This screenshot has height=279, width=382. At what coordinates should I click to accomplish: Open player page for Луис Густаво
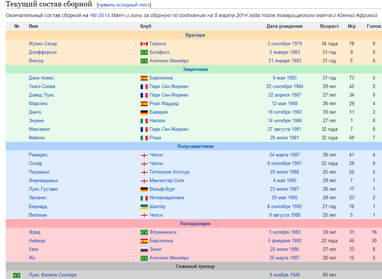click(x=43, y=189)
